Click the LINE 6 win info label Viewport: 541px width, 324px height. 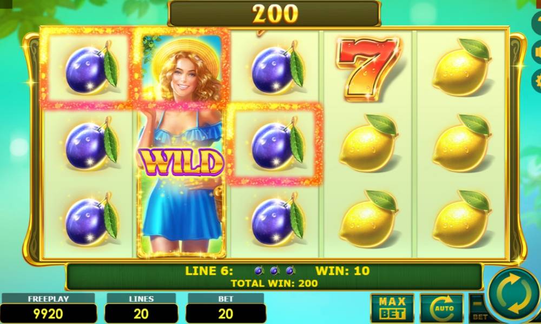click(x=209, y=271)
